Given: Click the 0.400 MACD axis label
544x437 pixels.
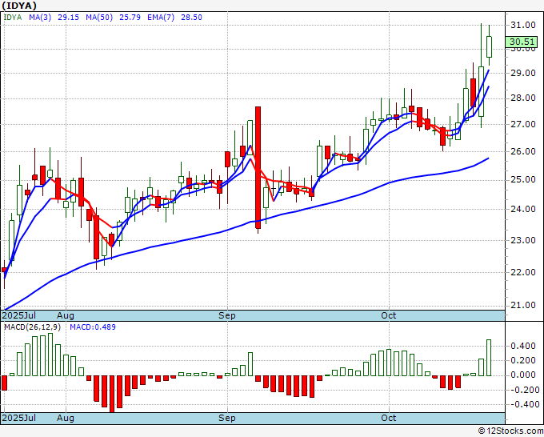Looking at the screenshot, I should click(x=523, y=346).
